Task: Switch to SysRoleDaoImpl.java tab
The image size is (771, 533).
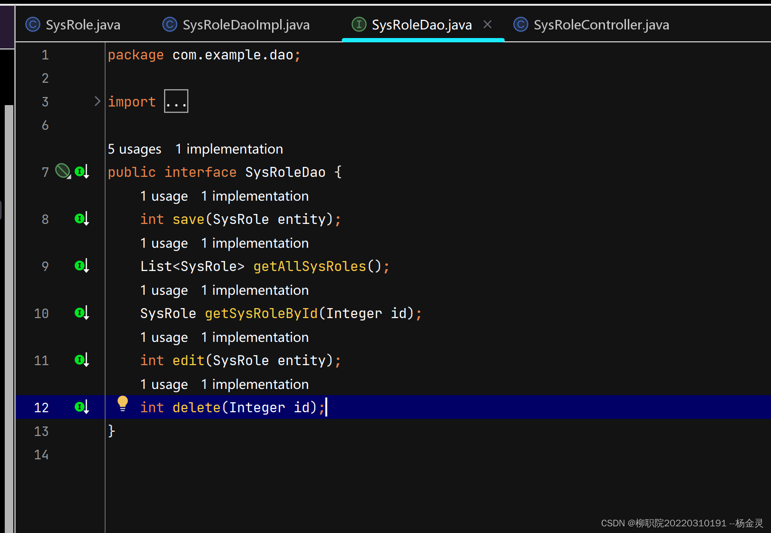Action: (x=245, y=24)
